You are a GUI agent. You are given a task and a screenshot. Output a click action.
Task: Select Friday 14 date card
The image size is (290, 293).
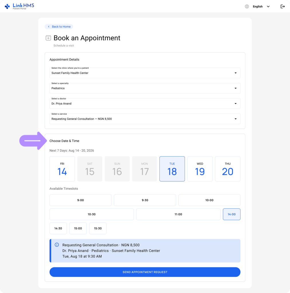(62, 169)
